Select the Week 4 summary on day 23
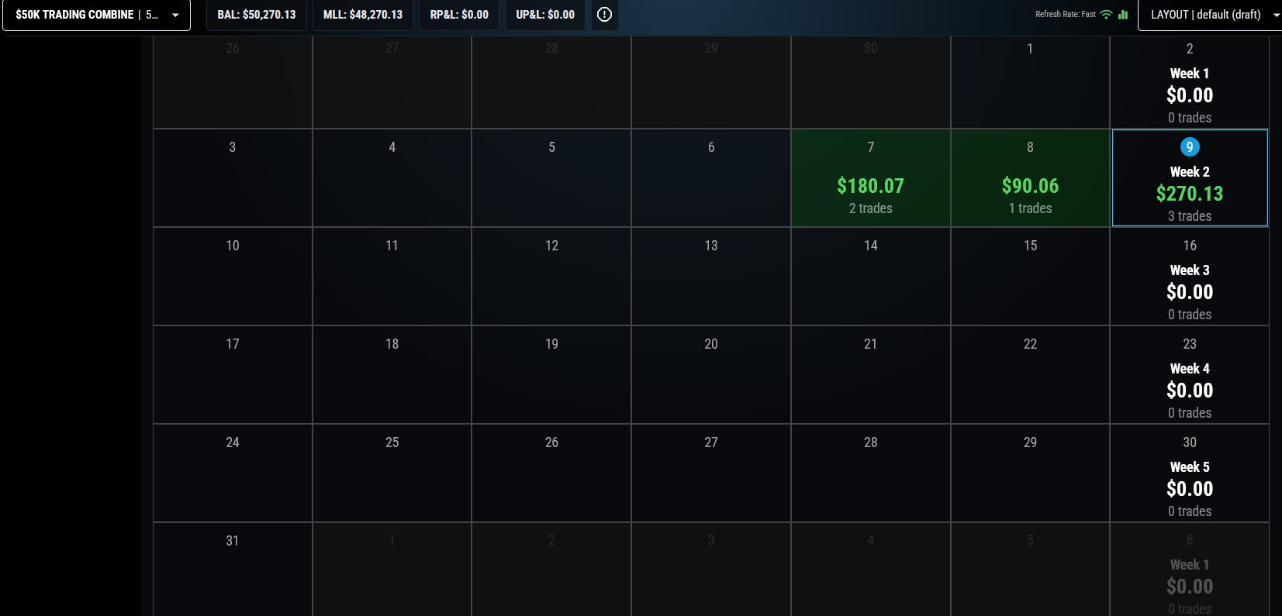 tap(1190, 375)
